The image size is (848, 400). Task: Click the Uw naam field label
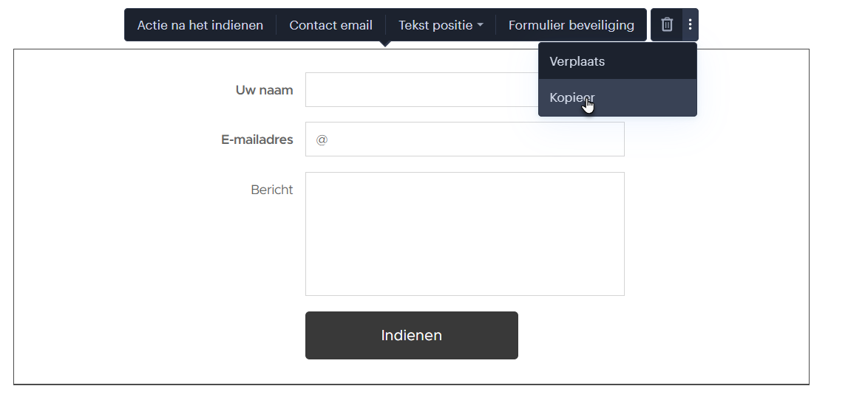(265, 90)
